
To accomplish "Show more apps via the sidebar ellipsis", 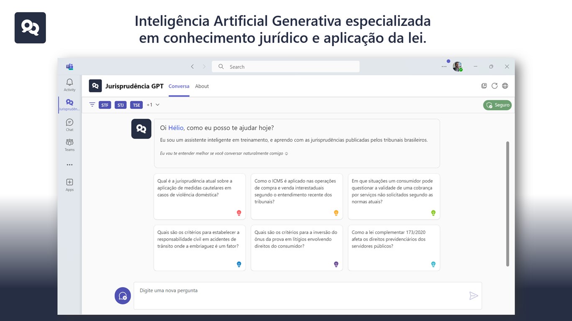I will pos(70,165).
